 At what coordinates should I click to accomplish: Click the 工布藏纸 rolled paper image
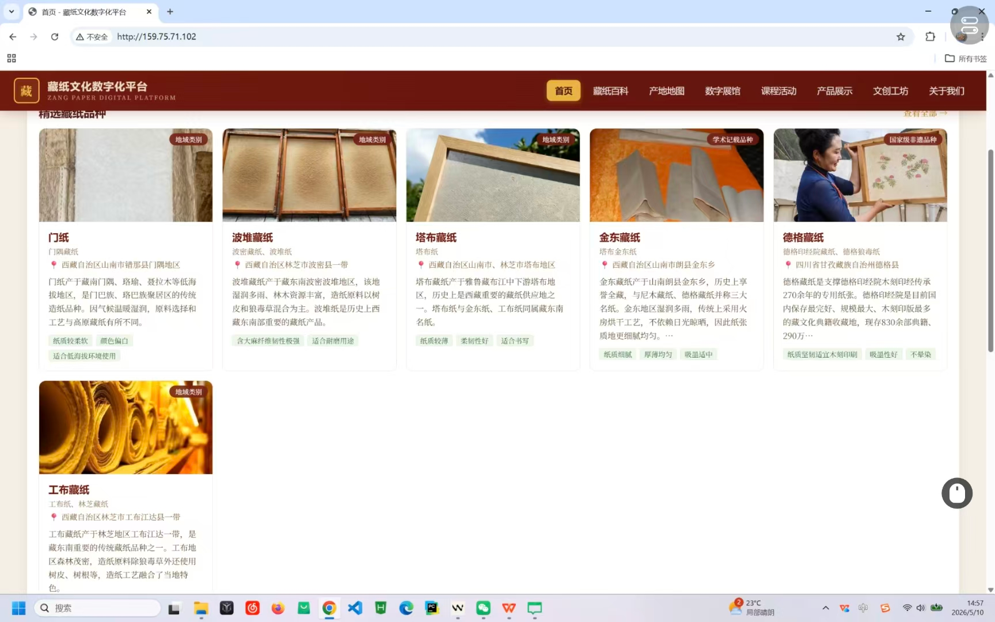[x=126, y=427]
